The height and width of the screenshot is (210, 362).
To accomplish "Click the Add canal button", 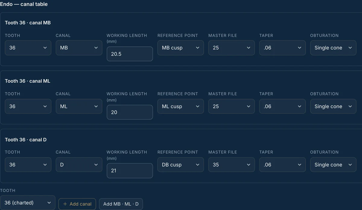I will click(77, 204).
